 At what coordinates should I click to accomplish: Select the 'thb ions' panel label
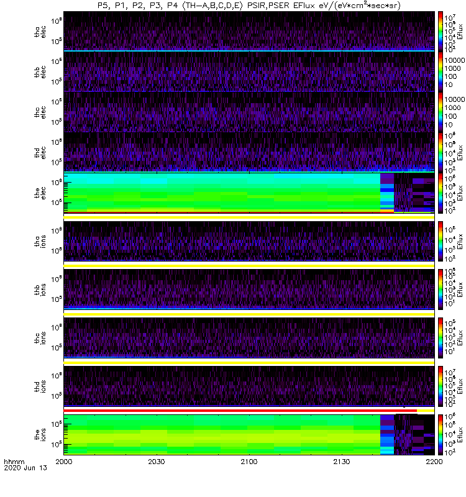pos(40,290)
